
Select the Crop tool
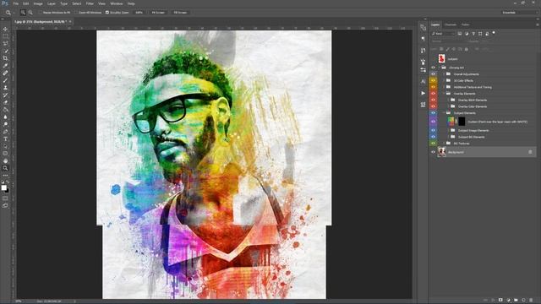(x=5, y=58)
